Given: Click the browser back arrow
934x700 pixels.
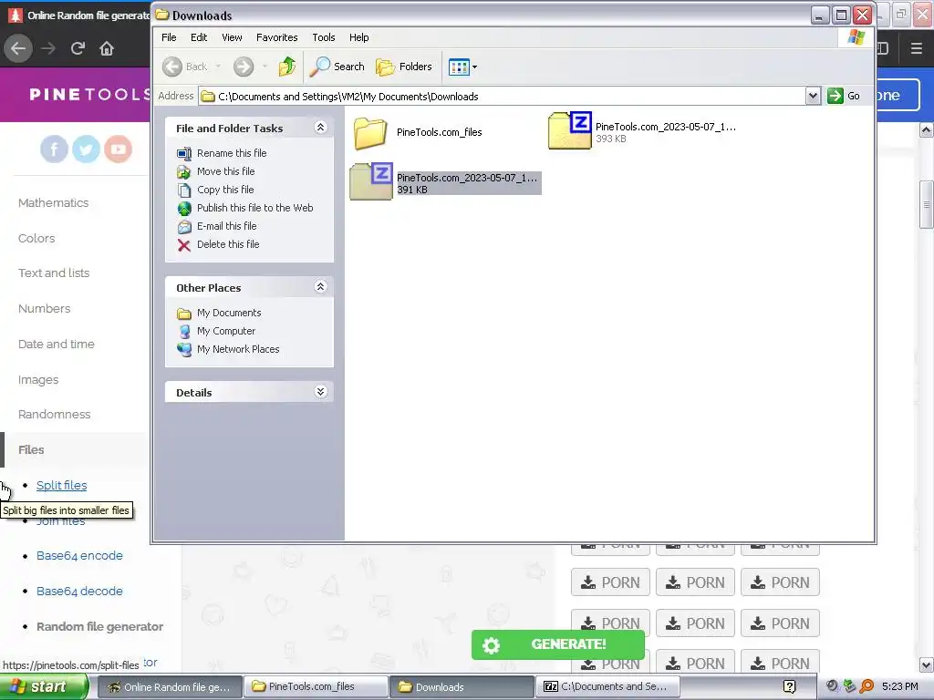Looking at the screenshot, I should point(18,48).
